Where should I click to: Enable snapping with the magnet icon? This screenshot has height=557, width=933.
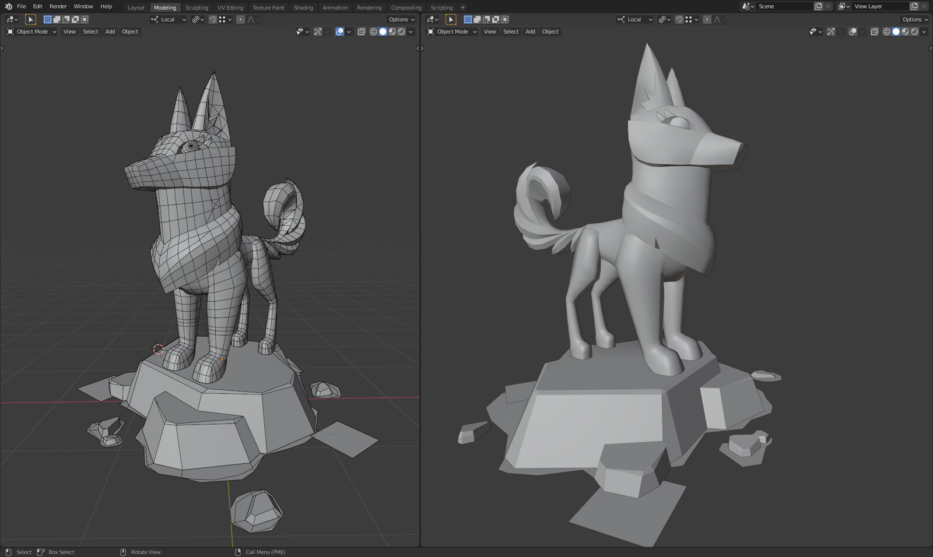[213, 19]
